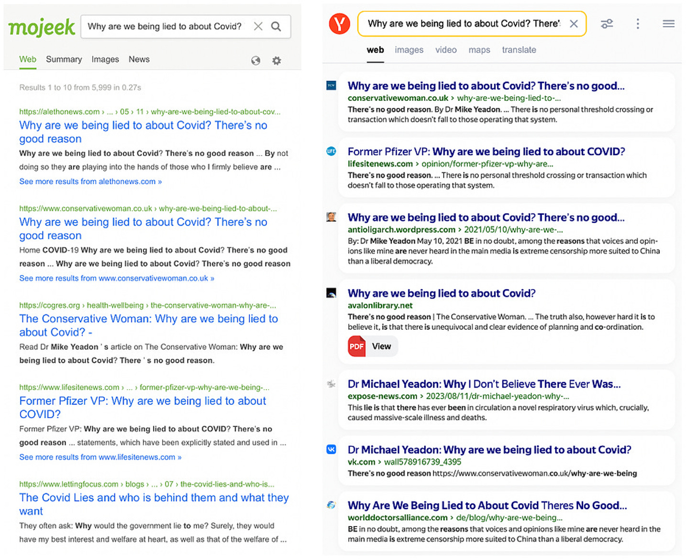
Task: Open Yandex conservativewoman.co.uk result title
Action: (x=486, y=86)
